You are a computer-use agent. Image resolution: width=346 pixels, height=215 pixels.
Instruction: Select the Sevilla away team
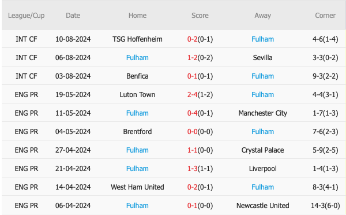(262, 58)
